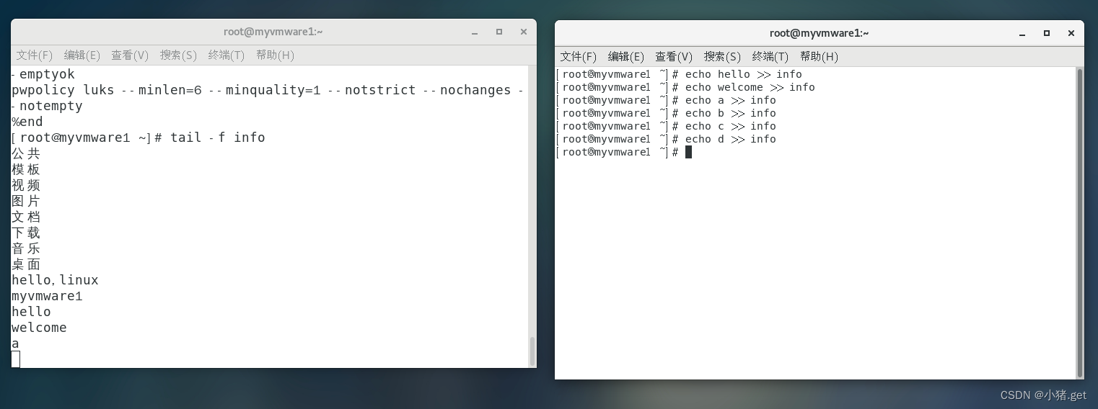1098x409 pixels.
Task: Click the 'echo welcome >> info' line
Action: (x=686, y=87)
